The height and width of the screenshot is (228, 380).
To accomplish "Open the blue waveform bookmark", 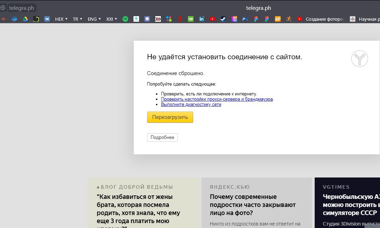I will (x=14, y=19).
